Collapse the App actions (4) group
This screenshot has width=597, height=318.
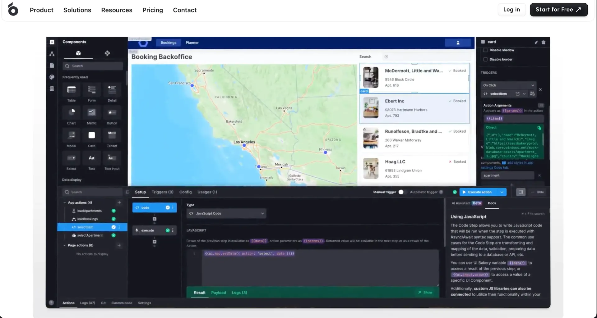[64, 203]
